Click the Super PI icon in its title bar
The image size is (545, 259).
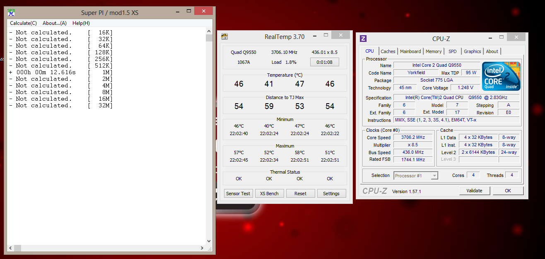click(11, 12)
